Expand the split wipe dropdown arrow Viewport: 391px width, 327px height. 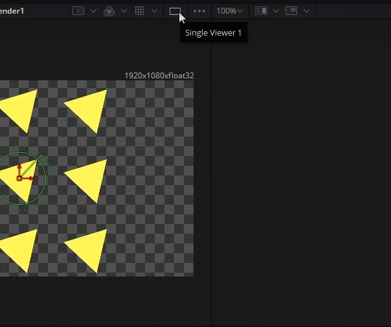coord(276,11)
